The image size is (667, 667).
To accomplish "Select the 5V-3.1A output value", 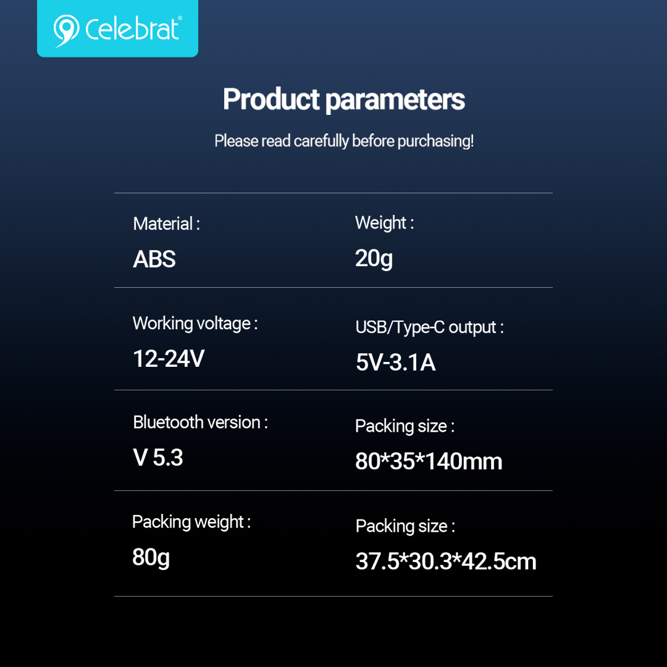I will (x=396, y=363).
